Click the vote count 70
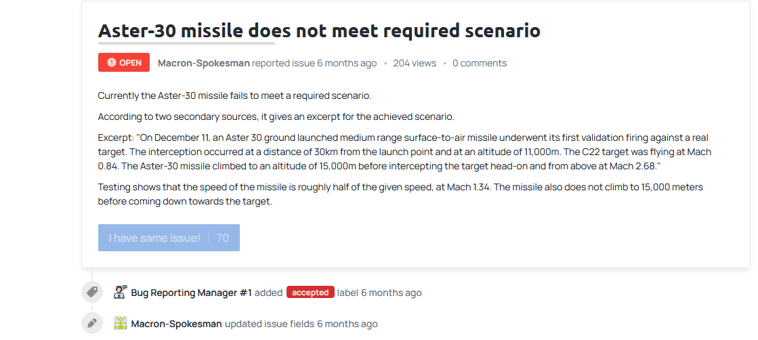This screenshot has width=758, height=340. pos(223,238)
